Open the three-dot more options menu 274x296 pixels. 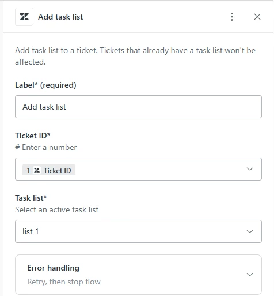click(232, 17)
